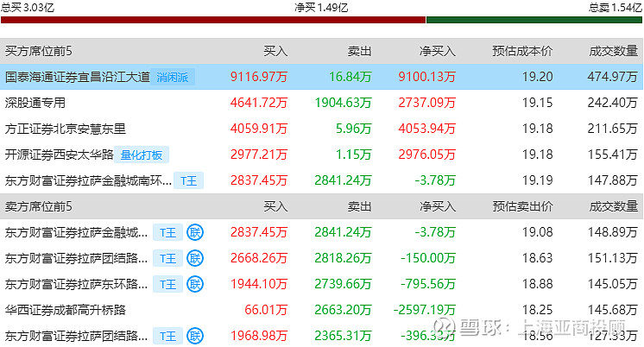This screenshot has height=347, width=644.
Task: Click the 474.97万 volume value
Action: click(612, 77)
